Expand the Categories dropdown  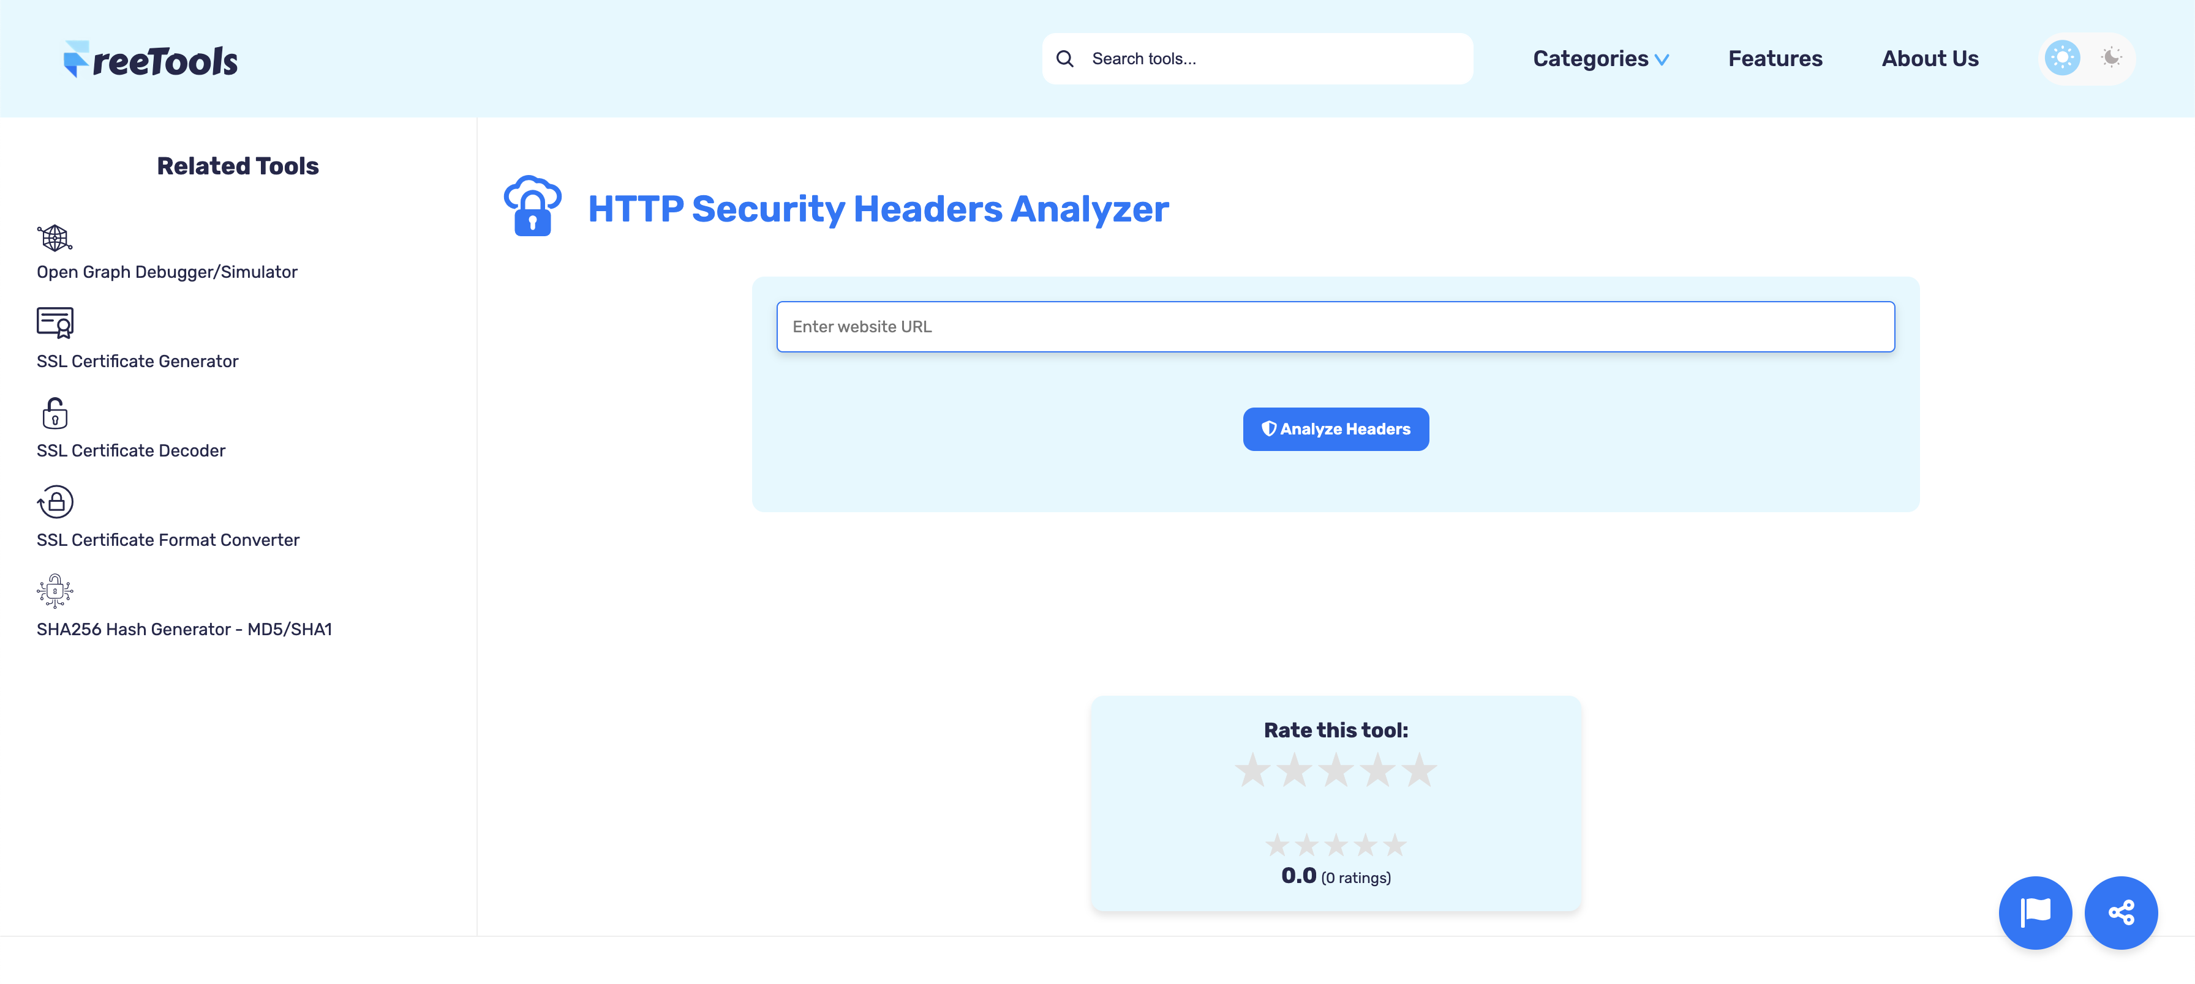[x=1599, y=59]
